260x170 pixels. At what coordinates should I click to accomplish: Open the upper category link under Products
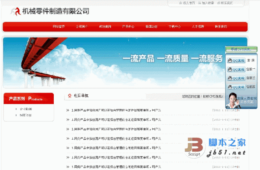[26, 109]
